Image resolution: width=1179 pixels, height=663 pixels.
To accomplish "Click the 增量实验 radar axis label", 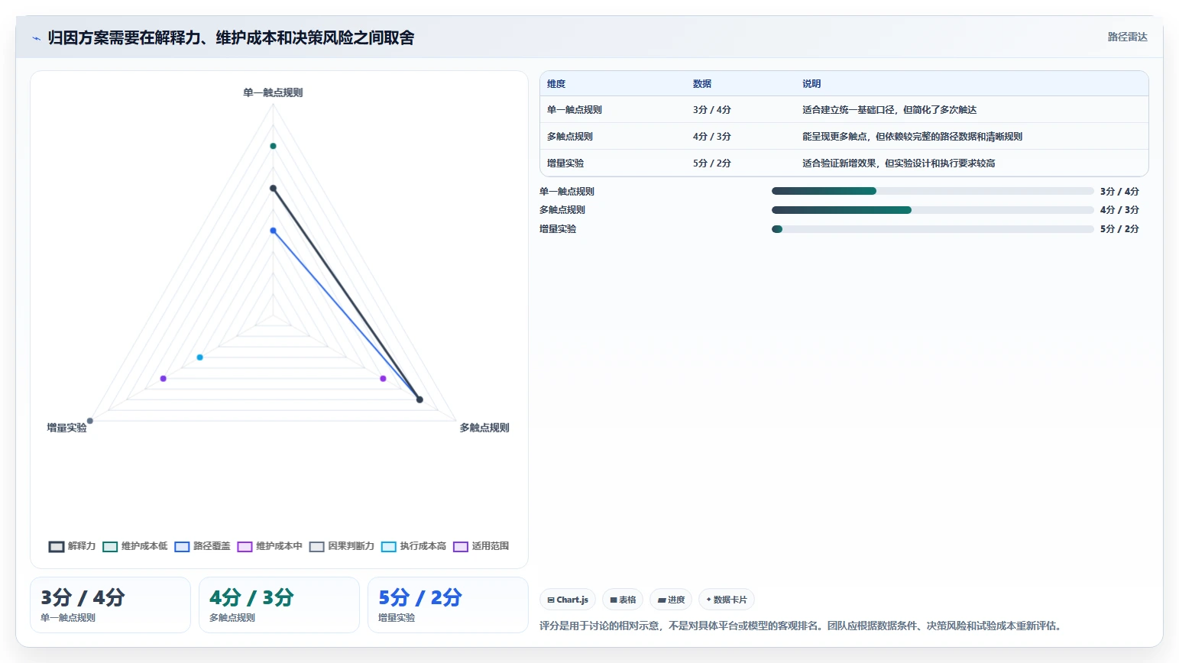I will pyautogui.click(x=67, y=428).
